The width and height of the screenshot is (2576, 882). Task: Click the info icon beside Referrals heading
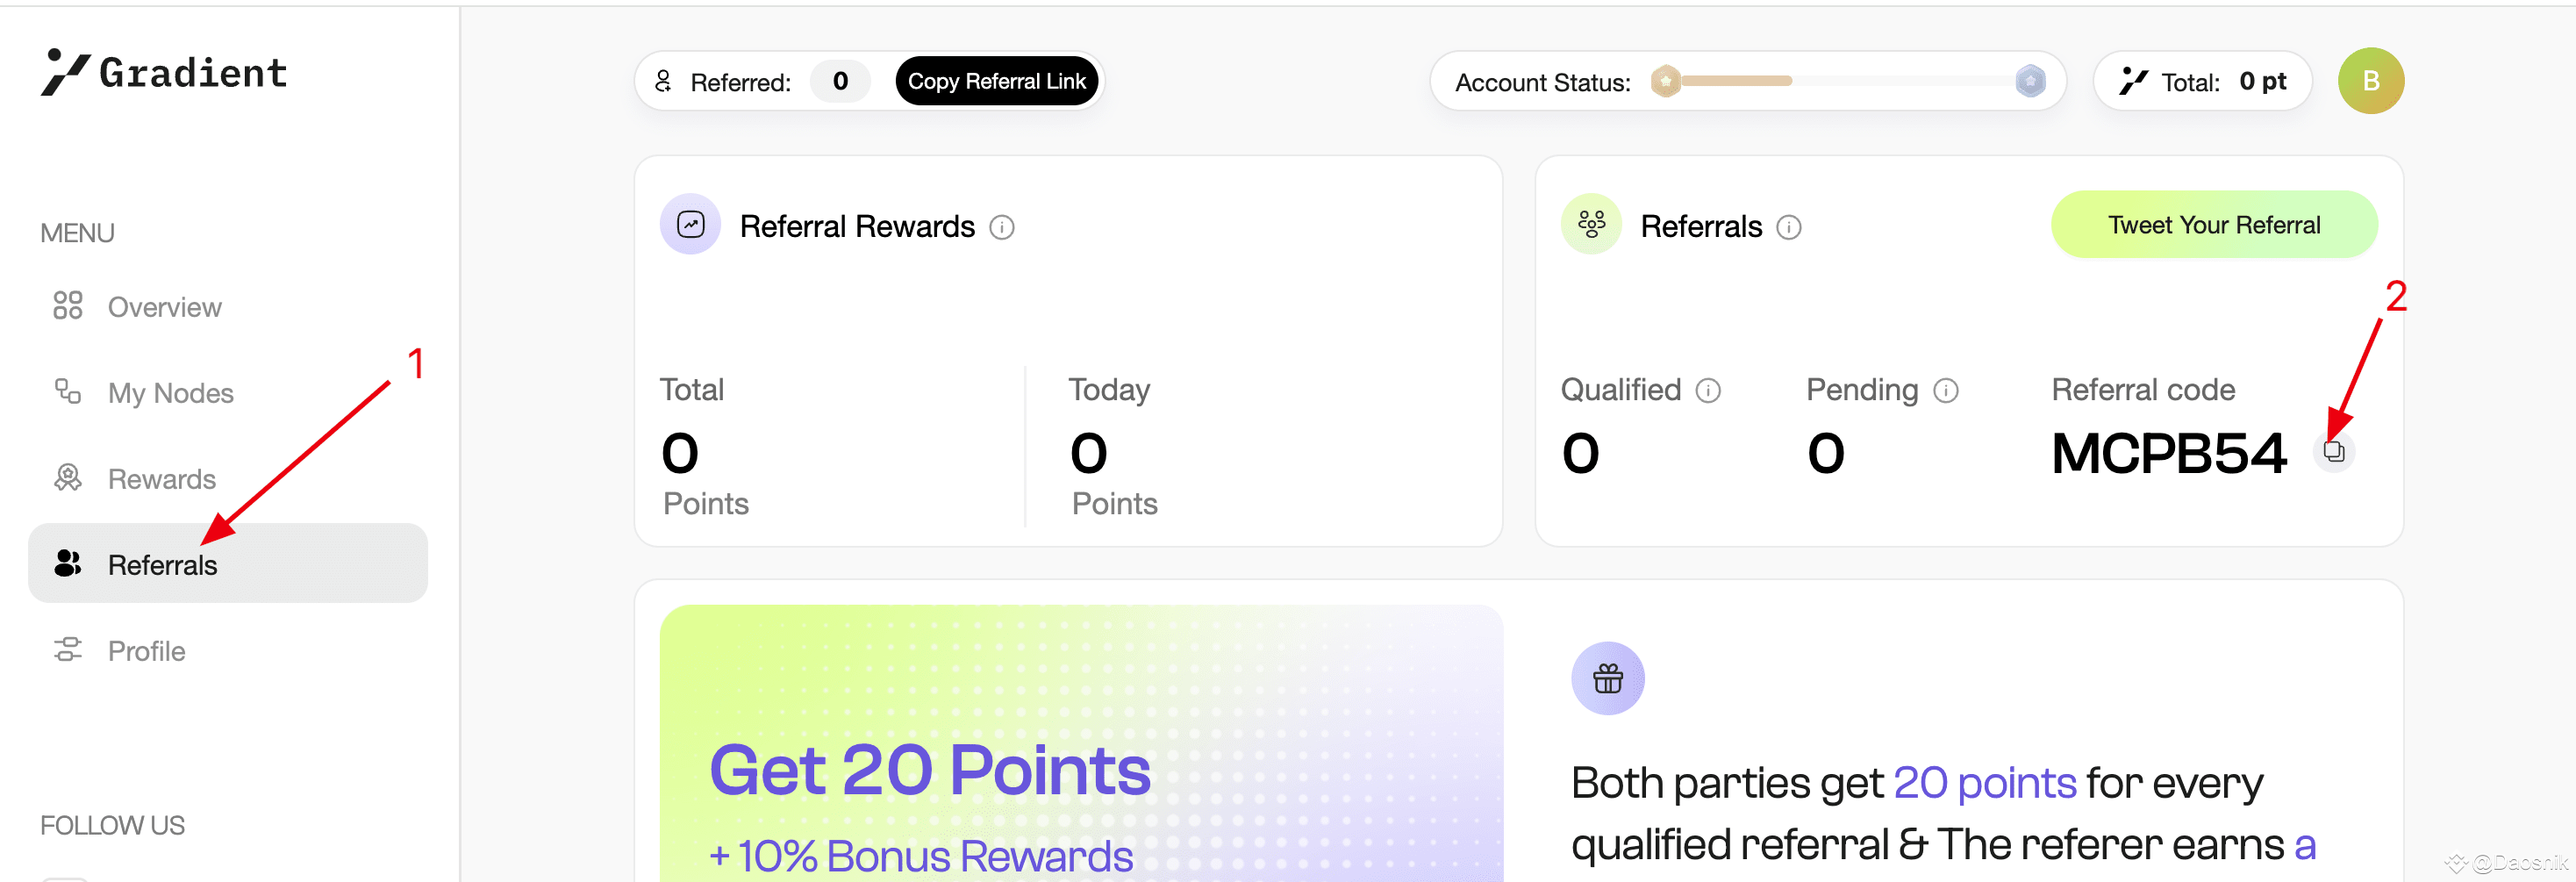click(1788, 228)
